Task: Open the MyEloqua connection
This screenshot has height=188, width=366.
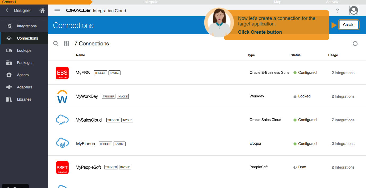Action: click(x=85, y=144)
